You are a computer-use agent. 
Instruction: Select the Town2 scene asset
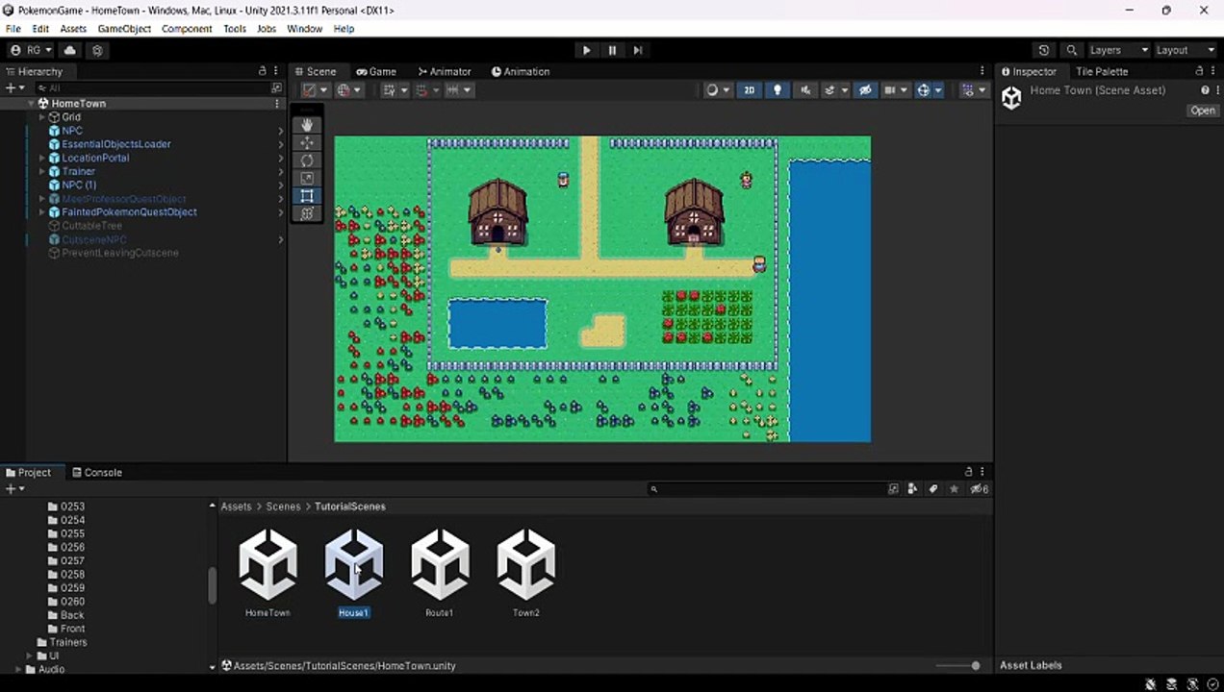click(526, 573)
